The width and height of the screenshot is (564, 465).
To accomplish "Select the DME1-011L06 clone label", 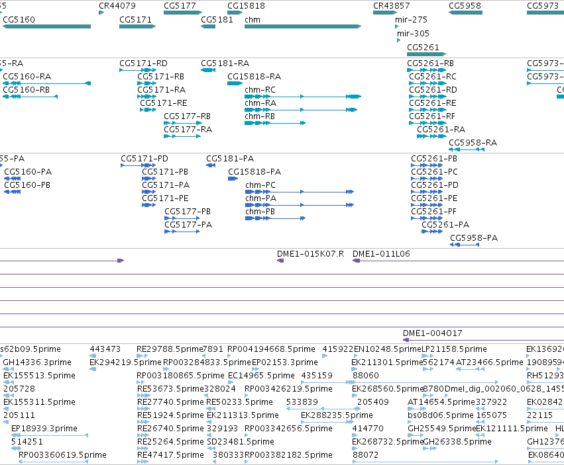I will pos(381,254).
